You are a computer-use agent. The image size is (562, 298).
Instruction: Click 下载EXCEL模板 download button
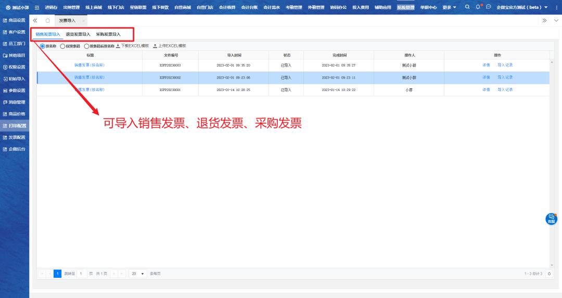[133, 46]
